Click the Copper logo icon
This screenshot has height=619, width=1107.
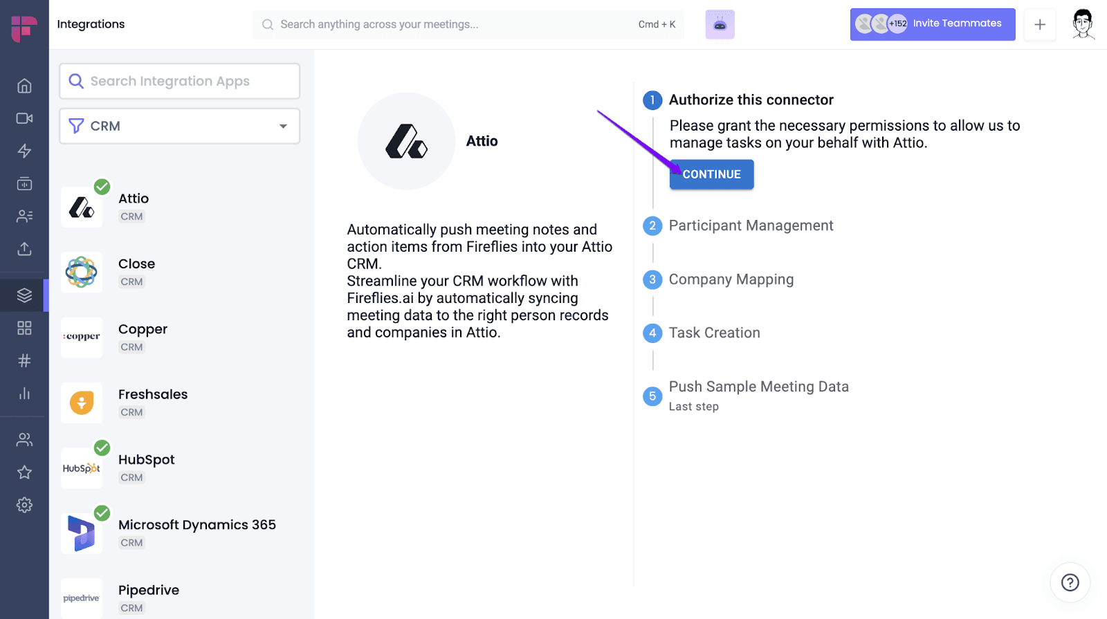click(82, 338)
